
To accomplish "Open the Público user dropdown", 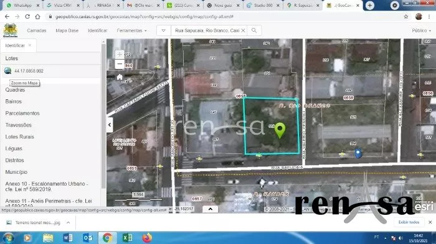I will (x=421, y=30).
